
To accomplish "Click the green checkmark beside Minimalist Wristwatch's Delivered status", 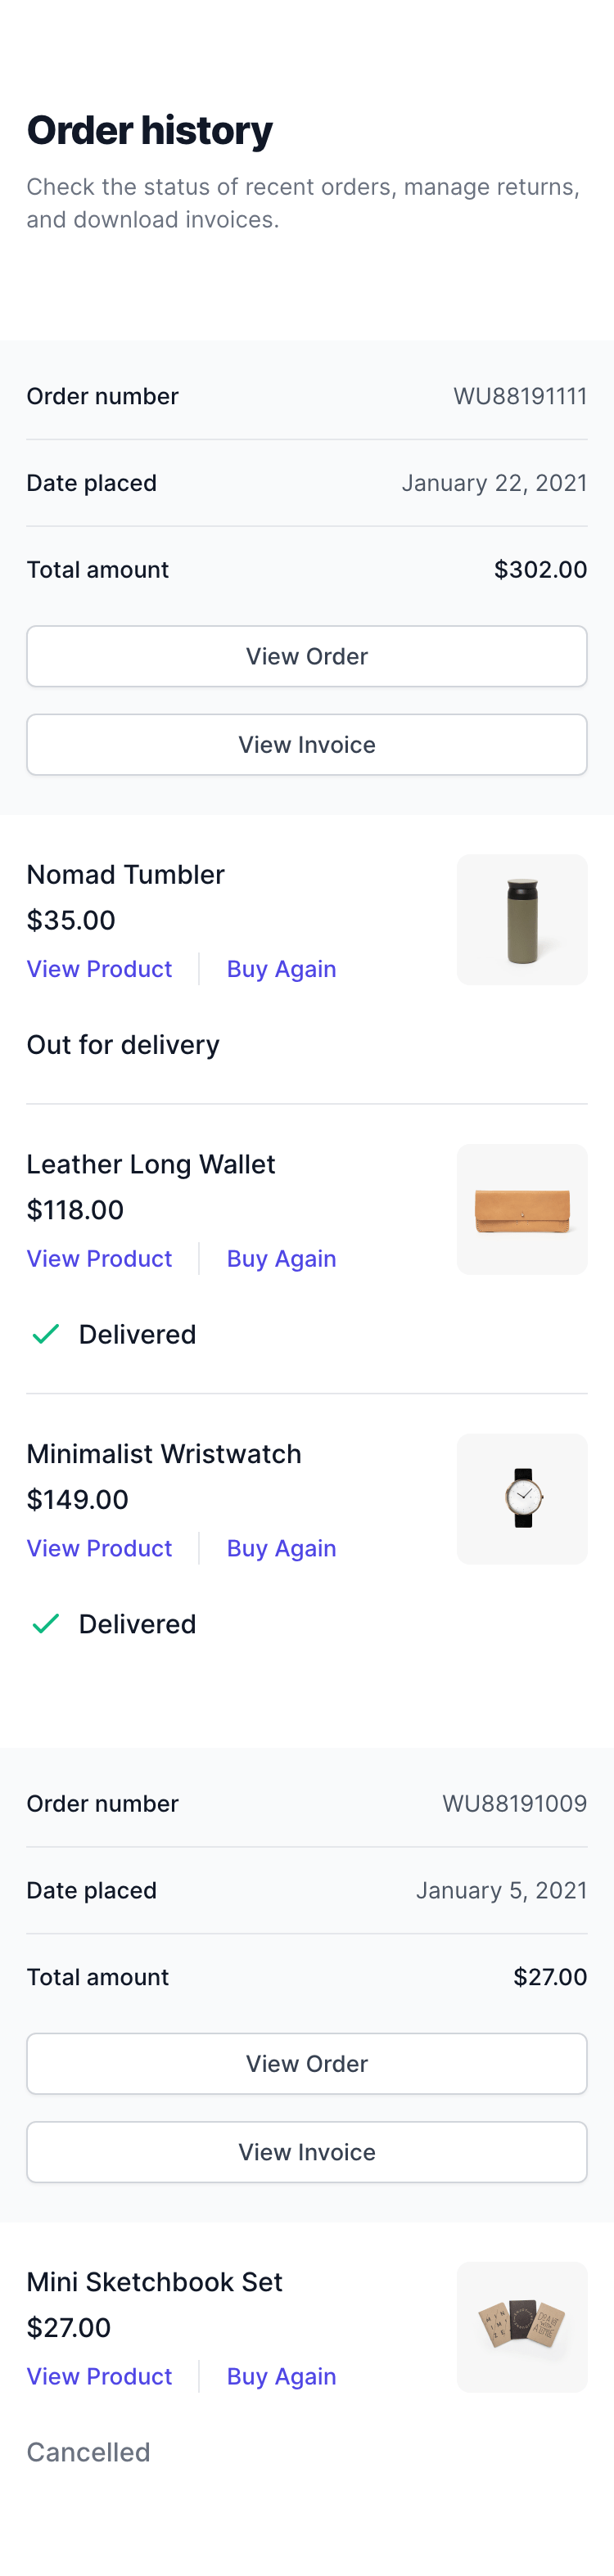I will tap(46, 1624).
